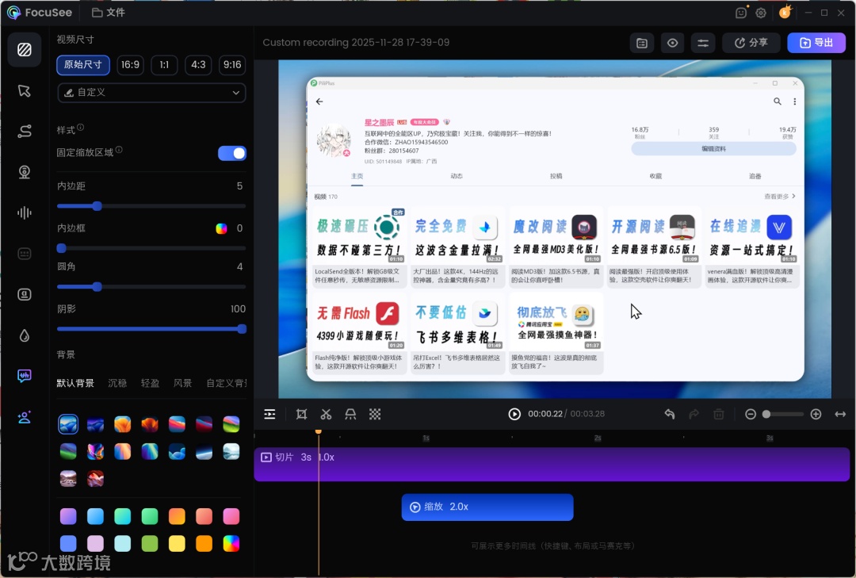
Task: Click the shadow 阴影 slider handle
Action: [x=242, y=329]
